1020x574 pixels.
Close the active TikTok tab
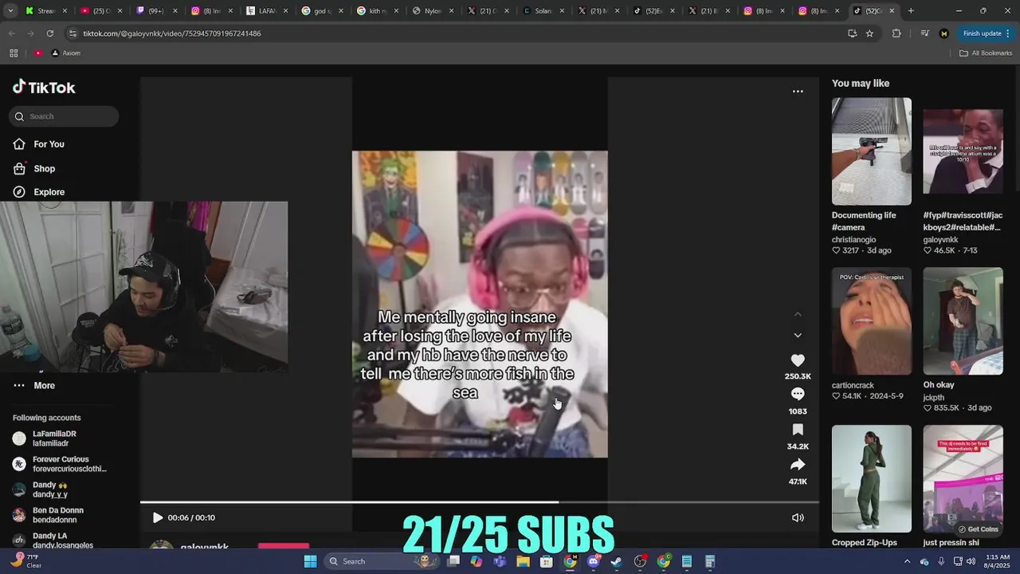pos(892,11)
